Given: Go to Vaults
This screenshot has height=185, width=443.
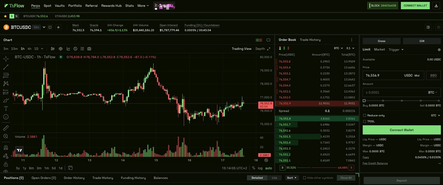Looking at the screenshot, I should click(x=60, y=6).
